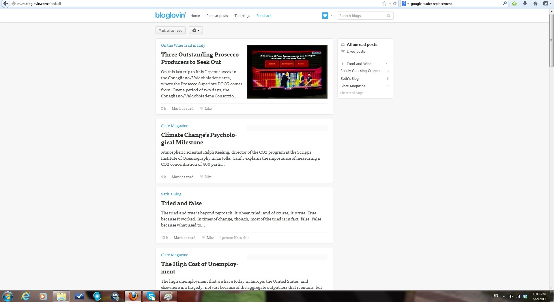
Task: Reload the page with the refresh icon
Action: 395,3
